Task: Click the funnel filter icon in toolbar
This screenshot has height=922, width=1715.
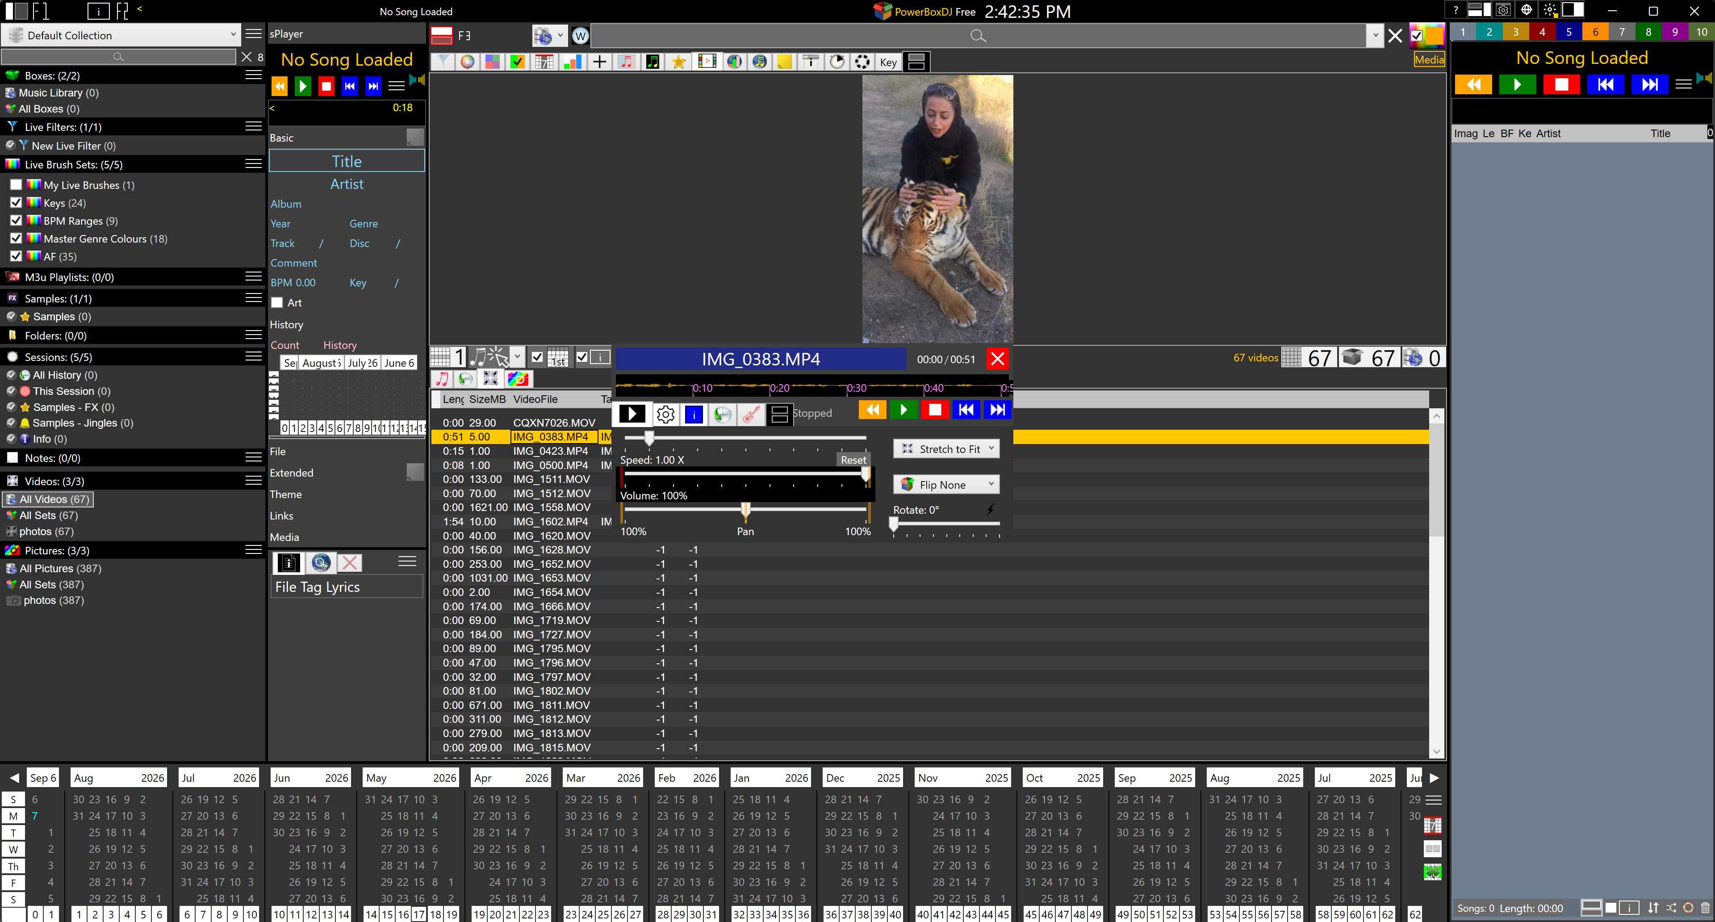Action: tap(442, 62)
